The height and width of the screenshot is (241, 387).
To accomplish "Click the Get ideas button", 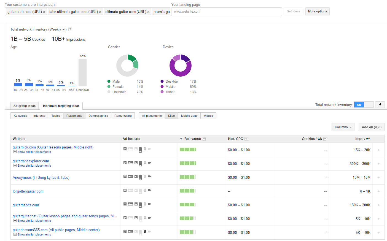I will coord(293,11).
